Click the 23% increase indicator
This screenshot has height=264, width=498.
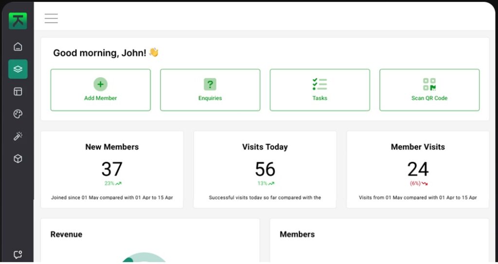point(113,183)
